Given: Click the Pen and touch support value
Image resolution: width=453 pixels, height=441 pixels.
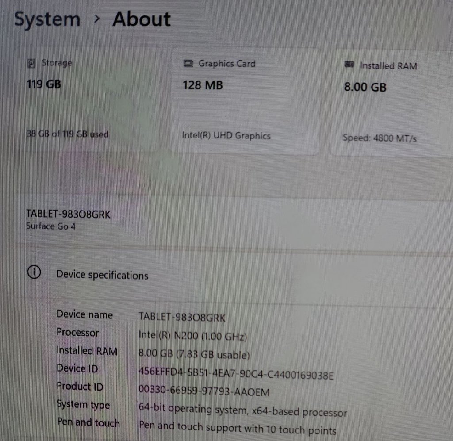Looking at the screenshot, I should click(x=238, y=429).
